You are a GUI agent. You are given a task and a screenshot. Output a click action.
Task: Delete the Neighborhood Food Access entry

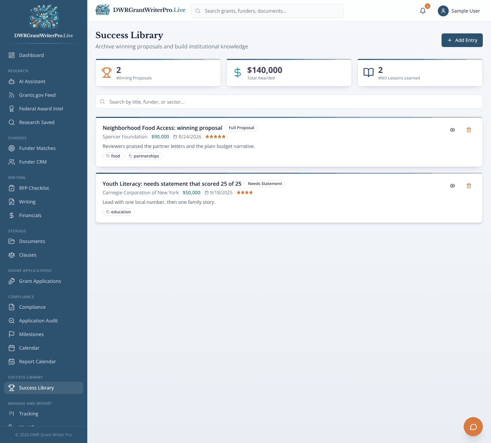click(x=469, y=130)
